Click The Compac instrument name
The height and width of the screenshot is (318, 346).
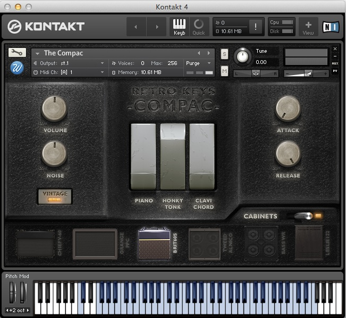click(64, 53)
